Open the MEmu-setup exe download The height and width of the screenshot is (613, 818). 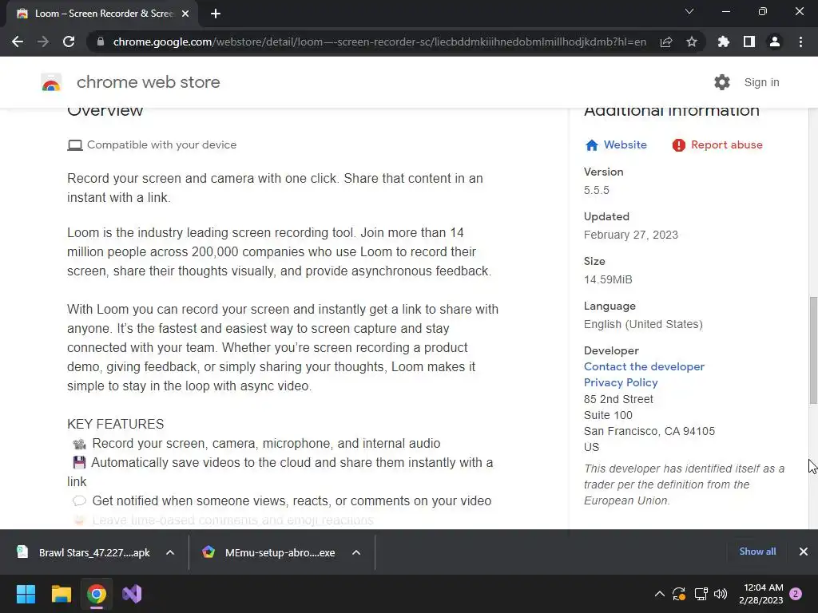[269, 552]
